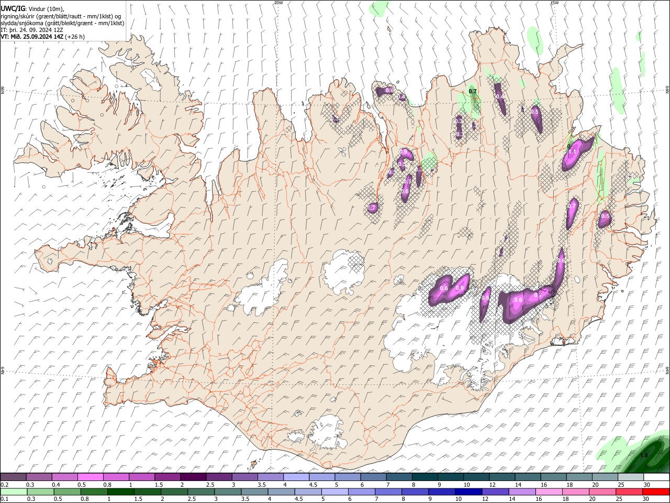This screenshot has width=670, height=503.
Task: Click the white 30 swatch in the snow legend
Action: pos(656,477)
